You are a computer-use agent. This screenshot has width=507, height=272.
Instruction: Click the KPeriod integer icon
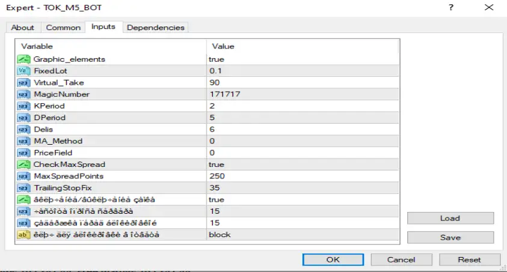click(x=23, y=106)
